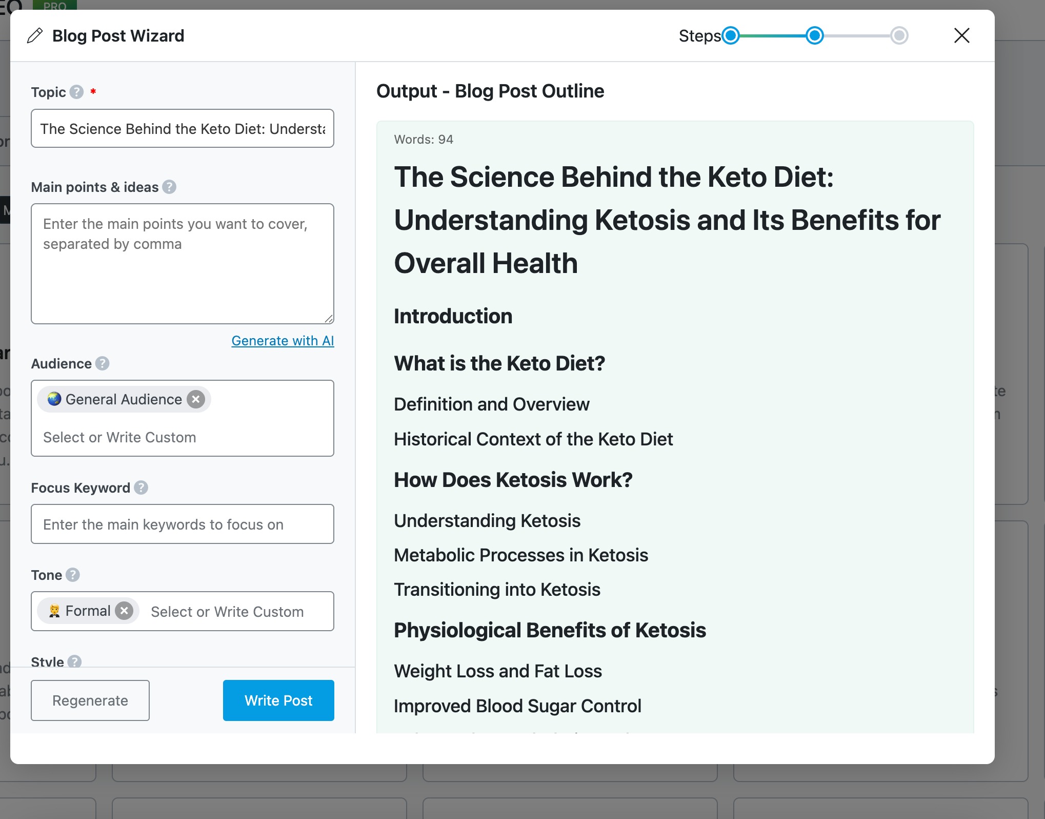Click the pencil icon beside Blog Post Wizard
This screenshot has width=1045, height=819.
coord(35,36)
